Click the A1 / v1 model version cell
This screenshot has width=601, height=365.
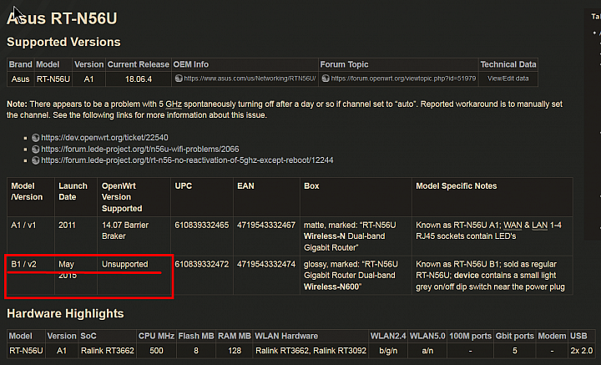(x=31, y=236)
